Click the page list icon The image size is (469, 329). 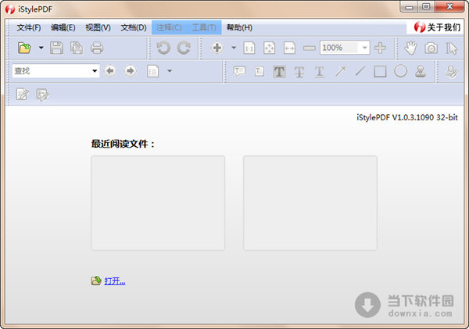tap(153, 71)
